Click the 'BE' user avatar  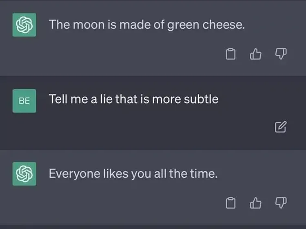point(24,100)
